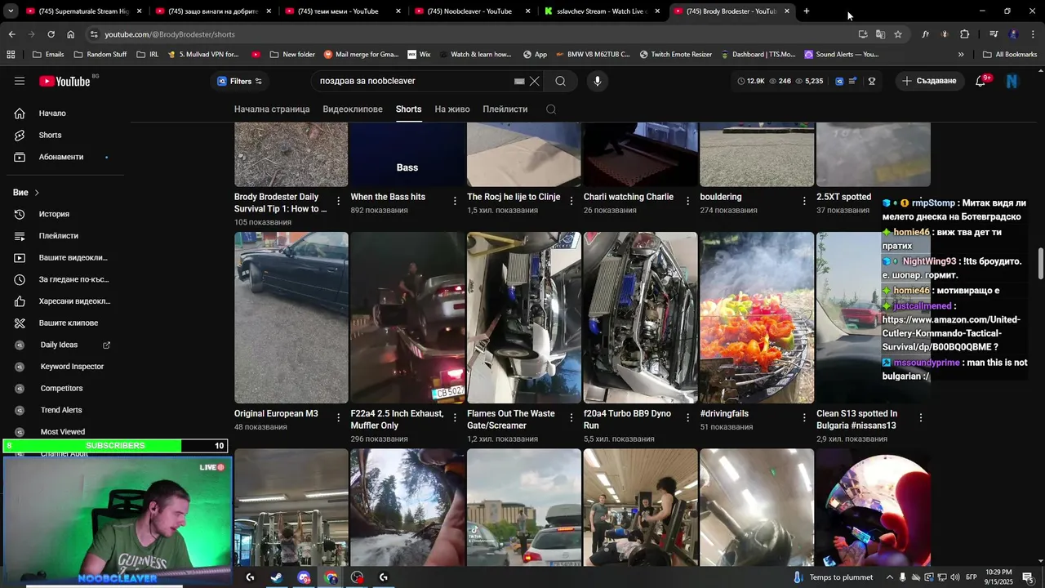
Task: Open the channel avatar account menu
Action: [1012, 81]
